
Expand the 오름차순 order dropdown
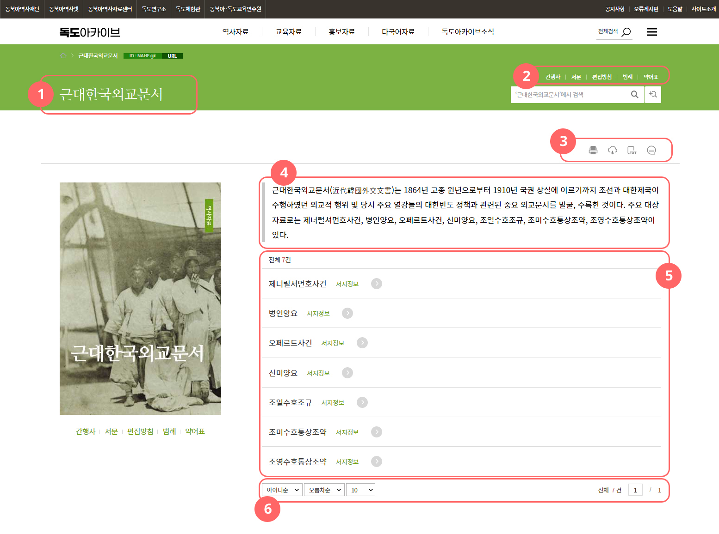tap(324, 490)
